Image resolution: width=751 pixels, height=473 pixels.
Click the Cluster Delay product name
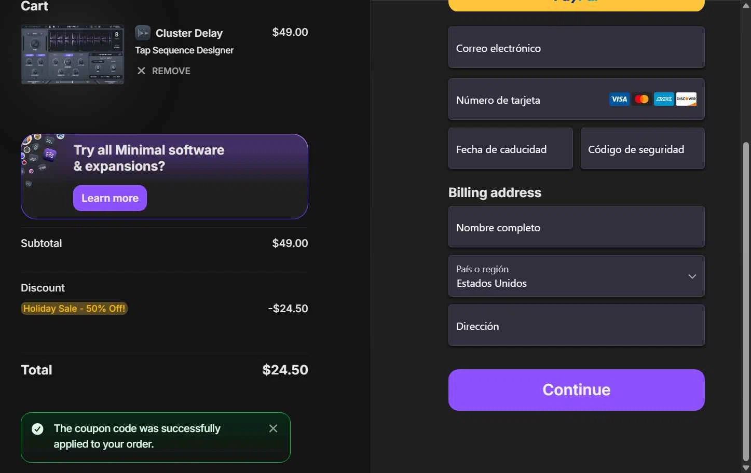[189, 33]
